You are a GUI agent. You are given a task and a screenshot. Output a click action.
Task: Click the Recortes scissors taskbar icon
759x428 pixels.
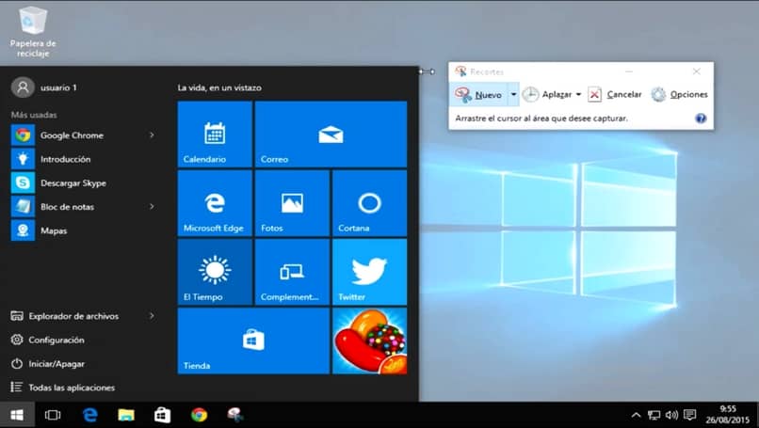click(x=235, y=415)
